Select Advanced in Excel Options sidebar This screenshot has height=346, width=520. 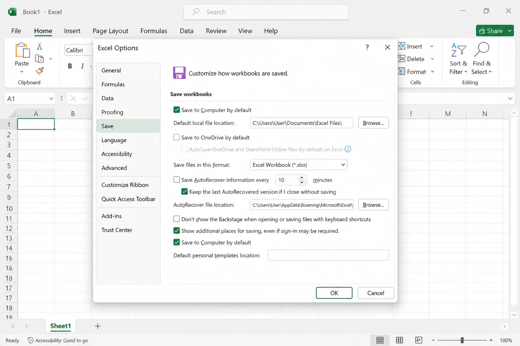128,168
